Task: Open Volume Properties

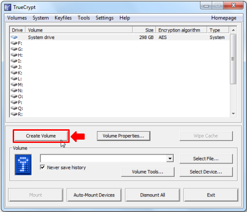Action: [x=123, y=136]
